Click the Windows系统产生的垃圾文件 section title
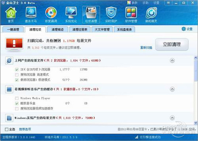Image resolution: width=198 pixels, height=141 pixels. click(x=35, y=118)
